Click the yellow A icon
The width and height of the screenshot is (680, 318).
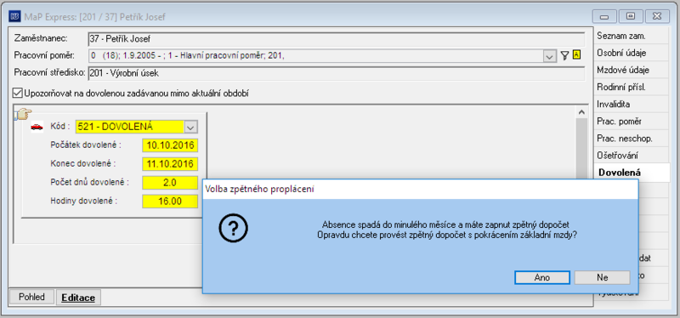[x=576, y=55]
